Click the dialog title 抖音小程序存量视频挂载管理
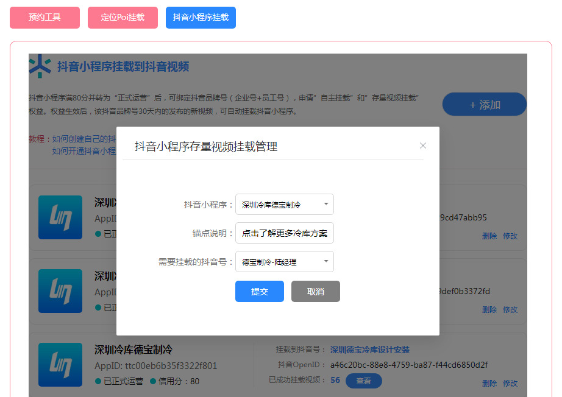 [206, 146]
